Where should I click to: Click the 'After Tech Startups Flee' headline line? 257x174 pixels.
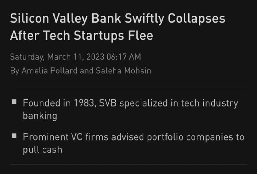coord(82,36)
